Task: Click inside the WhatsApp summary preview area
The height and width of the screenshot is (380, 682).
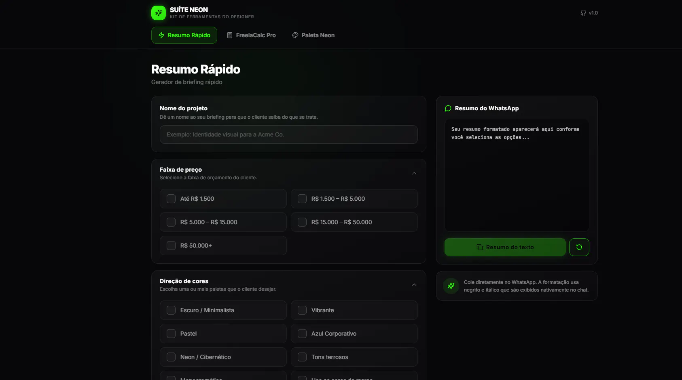Action: 517,175
